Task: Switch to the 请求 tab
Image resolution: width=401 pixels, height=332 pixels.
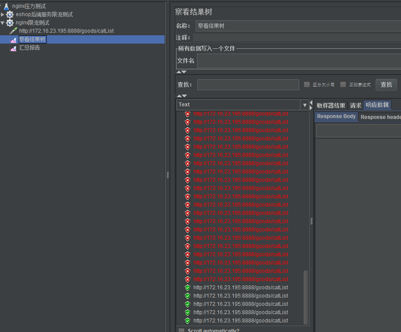Action: coord(356,105)
